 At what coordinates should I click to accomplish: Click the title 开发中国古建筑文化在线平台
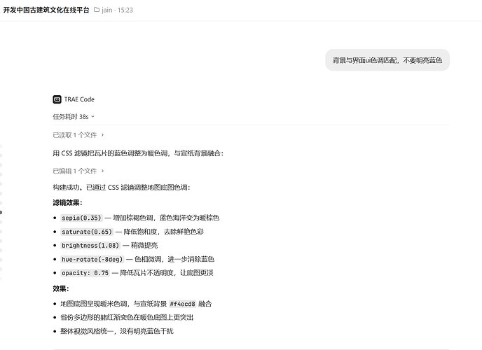(x=46, y=10)
